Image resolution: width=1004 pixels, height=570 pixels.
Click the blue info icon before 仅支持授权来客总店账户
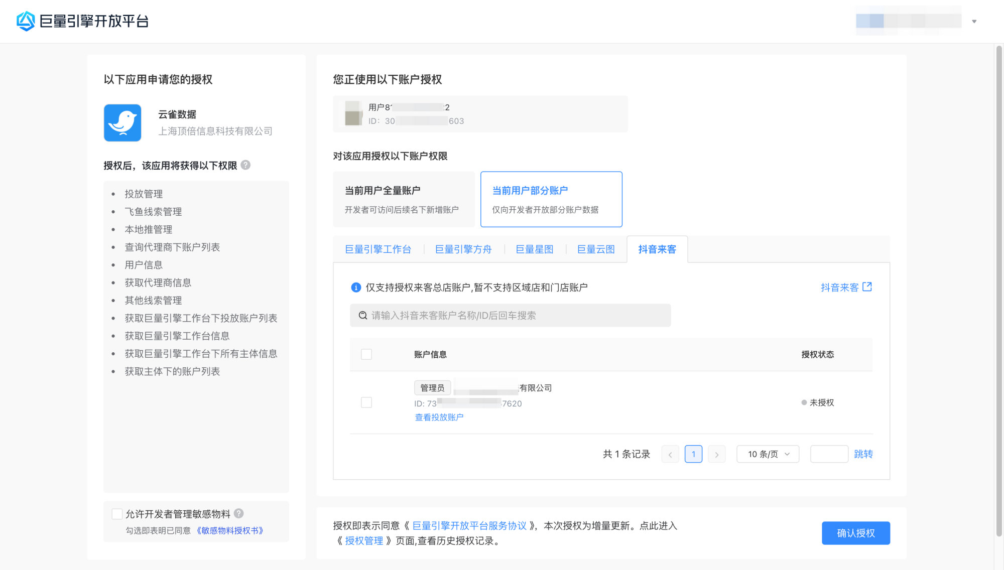coord(356,288)
